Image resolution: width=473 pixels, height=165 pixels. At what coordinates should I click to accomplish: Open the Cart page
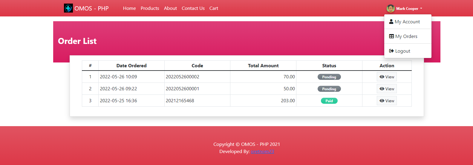coord(214,8)
